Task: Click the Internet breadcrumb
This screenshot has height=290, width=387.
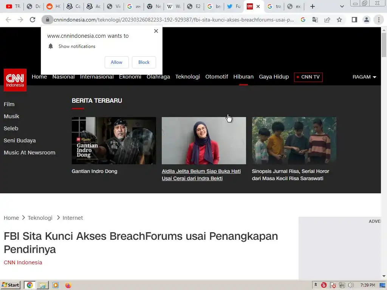Action: click(x=73, y=218)
